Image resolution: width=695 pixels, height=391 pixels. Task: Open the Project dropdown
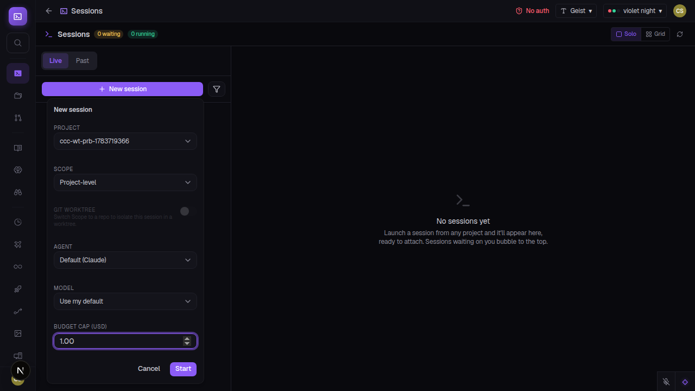point(125,141)
